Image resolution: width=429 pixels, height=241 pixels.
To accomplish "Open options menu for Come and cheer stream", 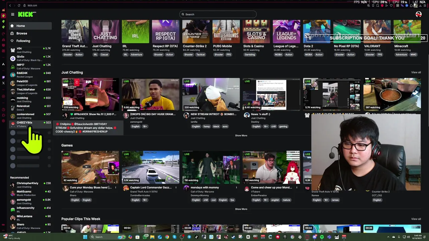I will tap(297, 187).
